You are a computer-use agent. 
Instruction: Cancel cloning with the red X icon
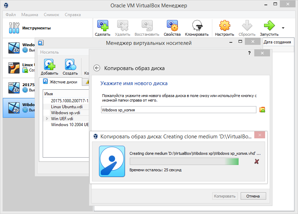(x=257, y=162)
